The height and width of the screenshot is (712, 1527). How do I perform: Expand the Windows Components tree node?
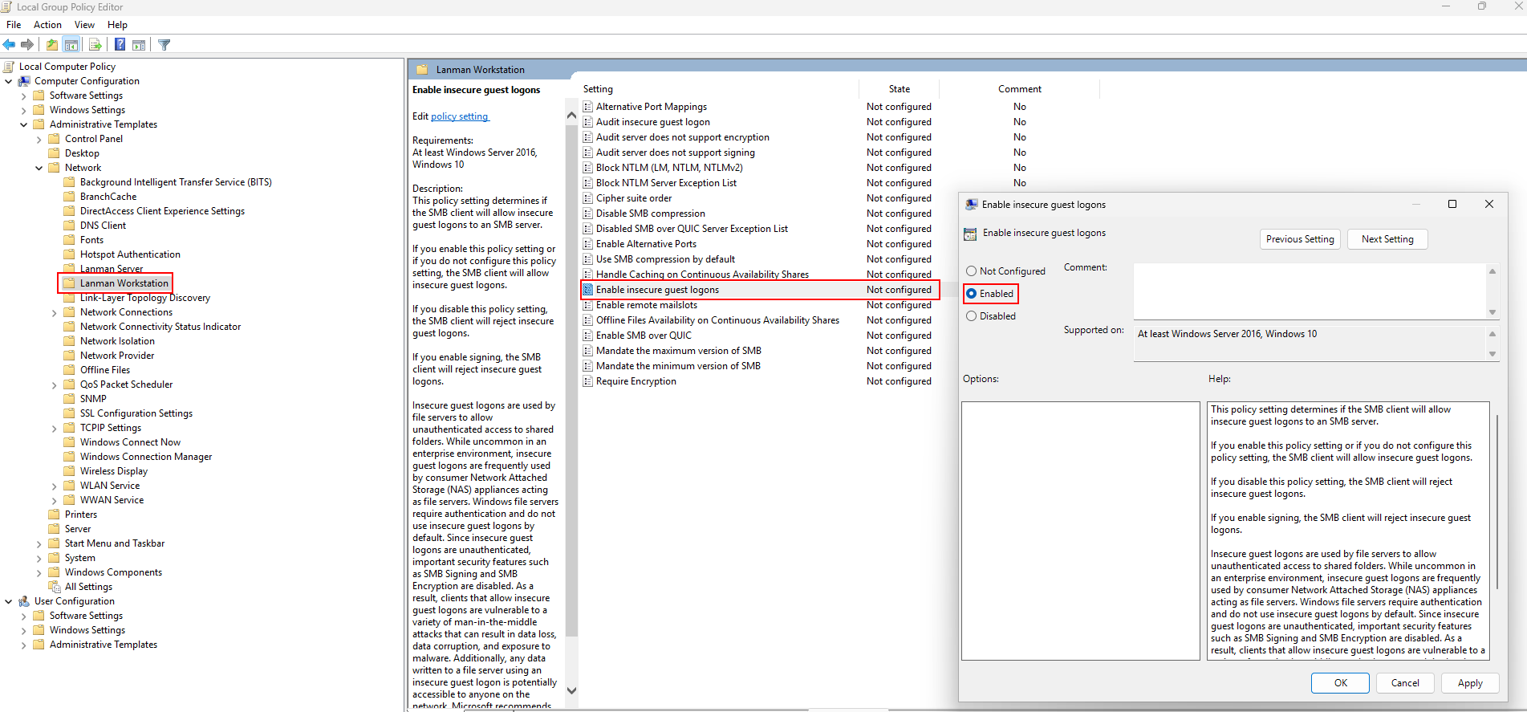(39, 573)
